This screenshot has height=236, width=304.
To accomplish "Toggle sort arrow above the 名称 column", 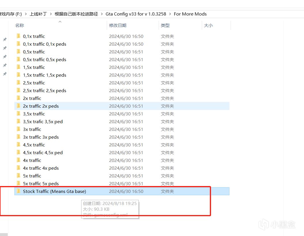I will [60, 22].
